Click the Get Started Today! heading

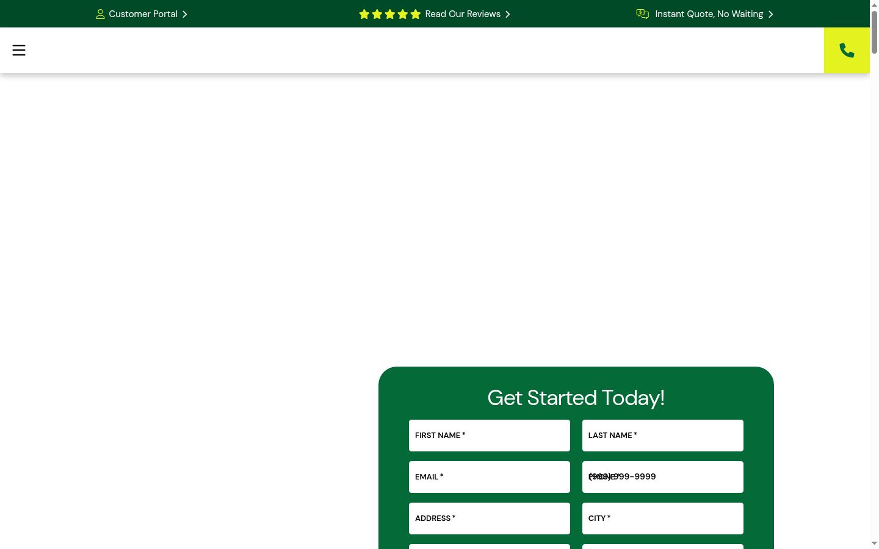click(576, 398)
